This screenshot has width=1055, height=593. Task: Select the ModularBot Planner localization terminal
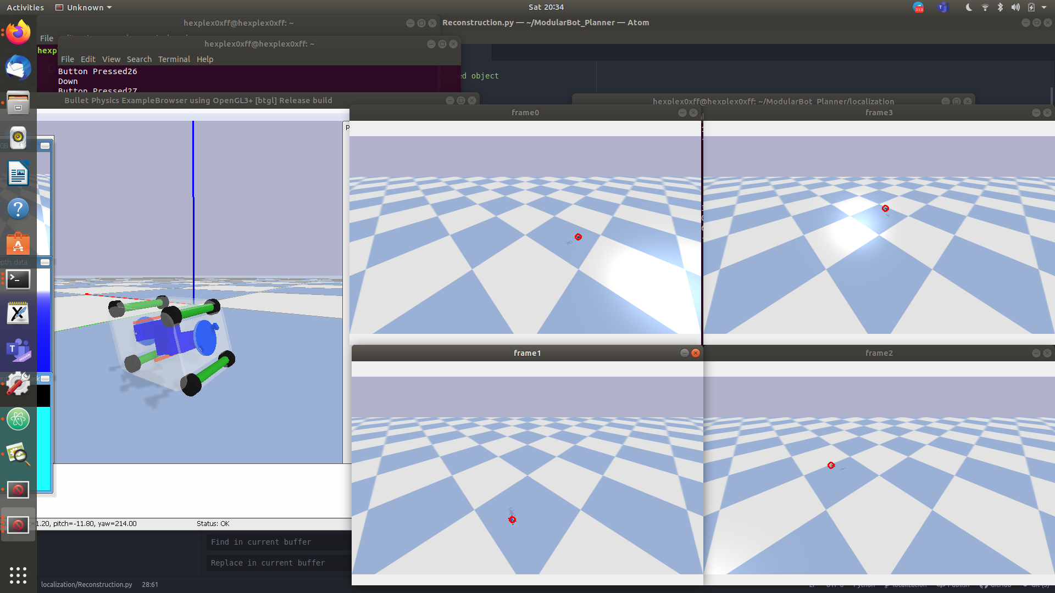click(771, 100)
